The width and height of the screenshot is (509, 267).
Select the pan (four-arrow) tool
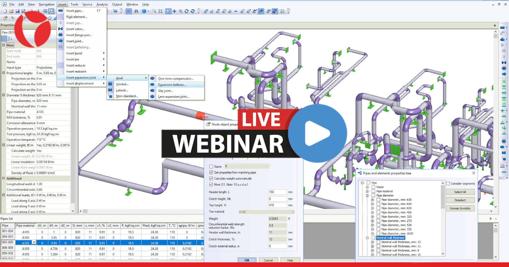[x=174, y=11]
